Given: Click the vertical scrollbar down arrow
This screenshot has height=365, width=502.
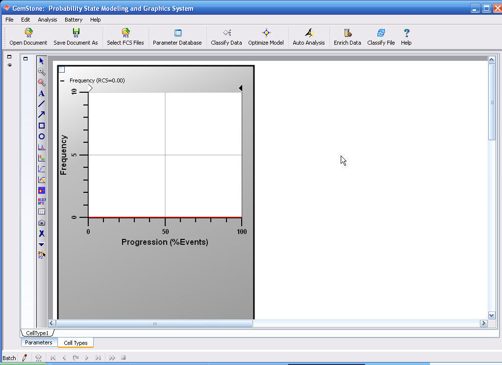Looking at the screenshot, I should point(492,315).
